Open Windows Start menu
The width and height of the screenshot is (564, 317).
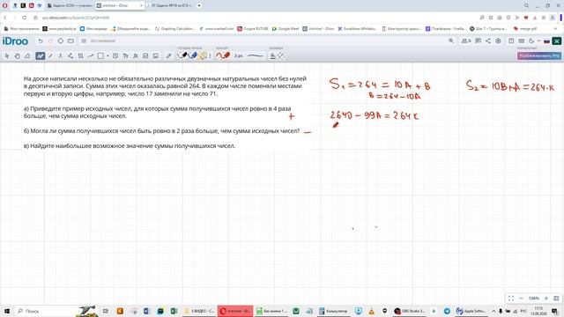coord(6,311)
